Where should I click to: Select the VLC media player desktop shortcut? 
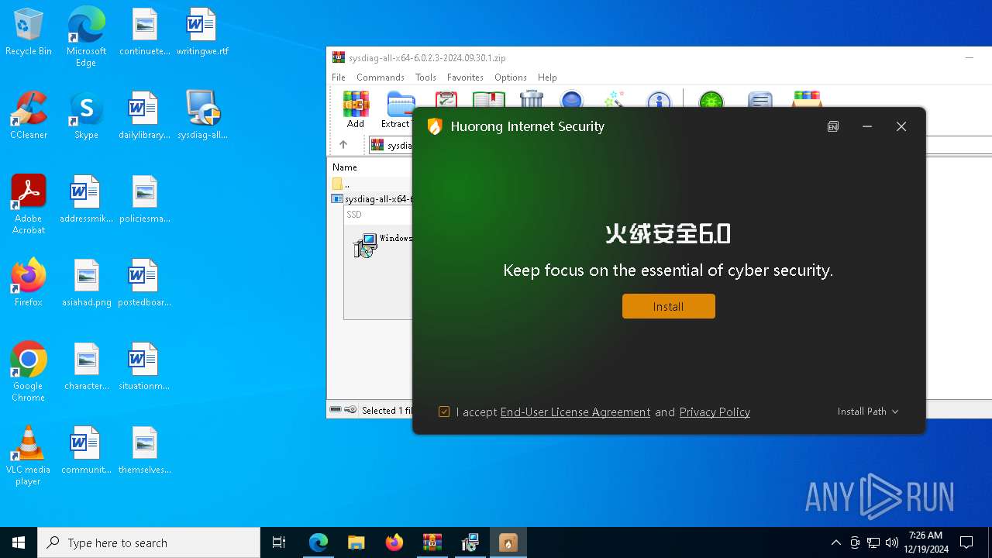click(29, 455)
